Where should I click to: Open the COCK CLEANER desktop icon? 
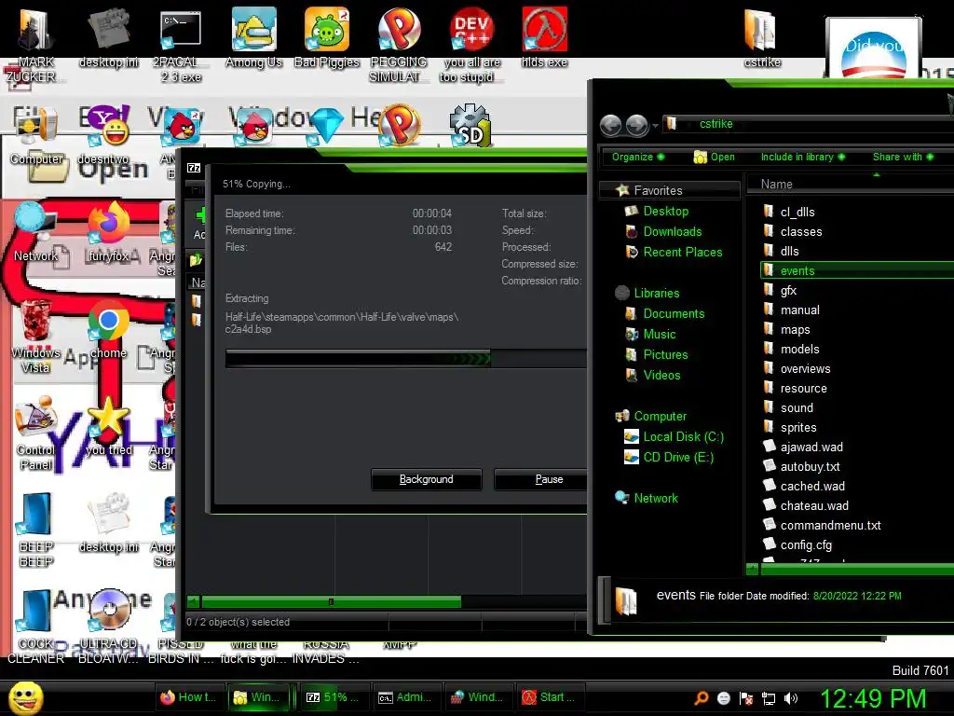click(35, 627)
